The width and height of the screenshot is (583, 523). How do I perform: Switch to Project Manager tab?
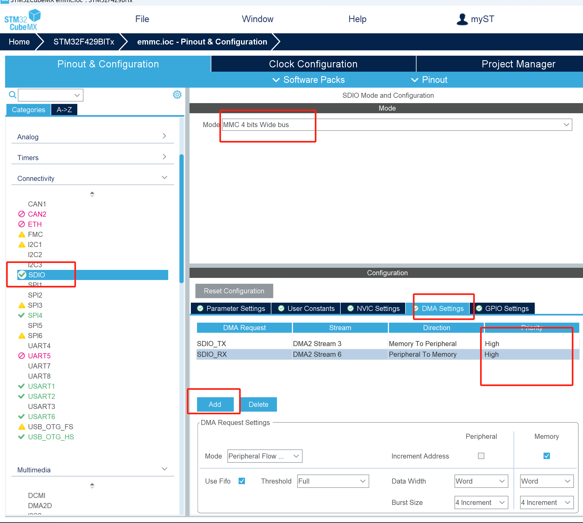[500, 64]
